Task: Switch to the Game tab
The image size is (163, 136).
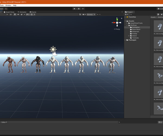Action: pos(33,12)
